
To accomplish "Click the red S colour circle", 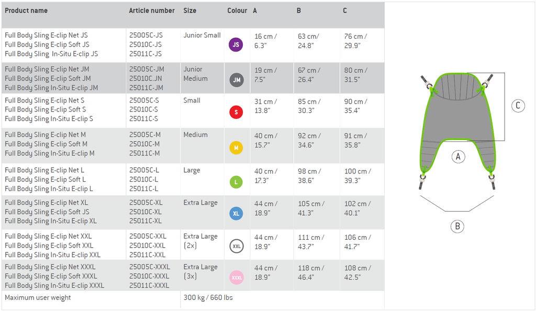I will tap(236, 112).
